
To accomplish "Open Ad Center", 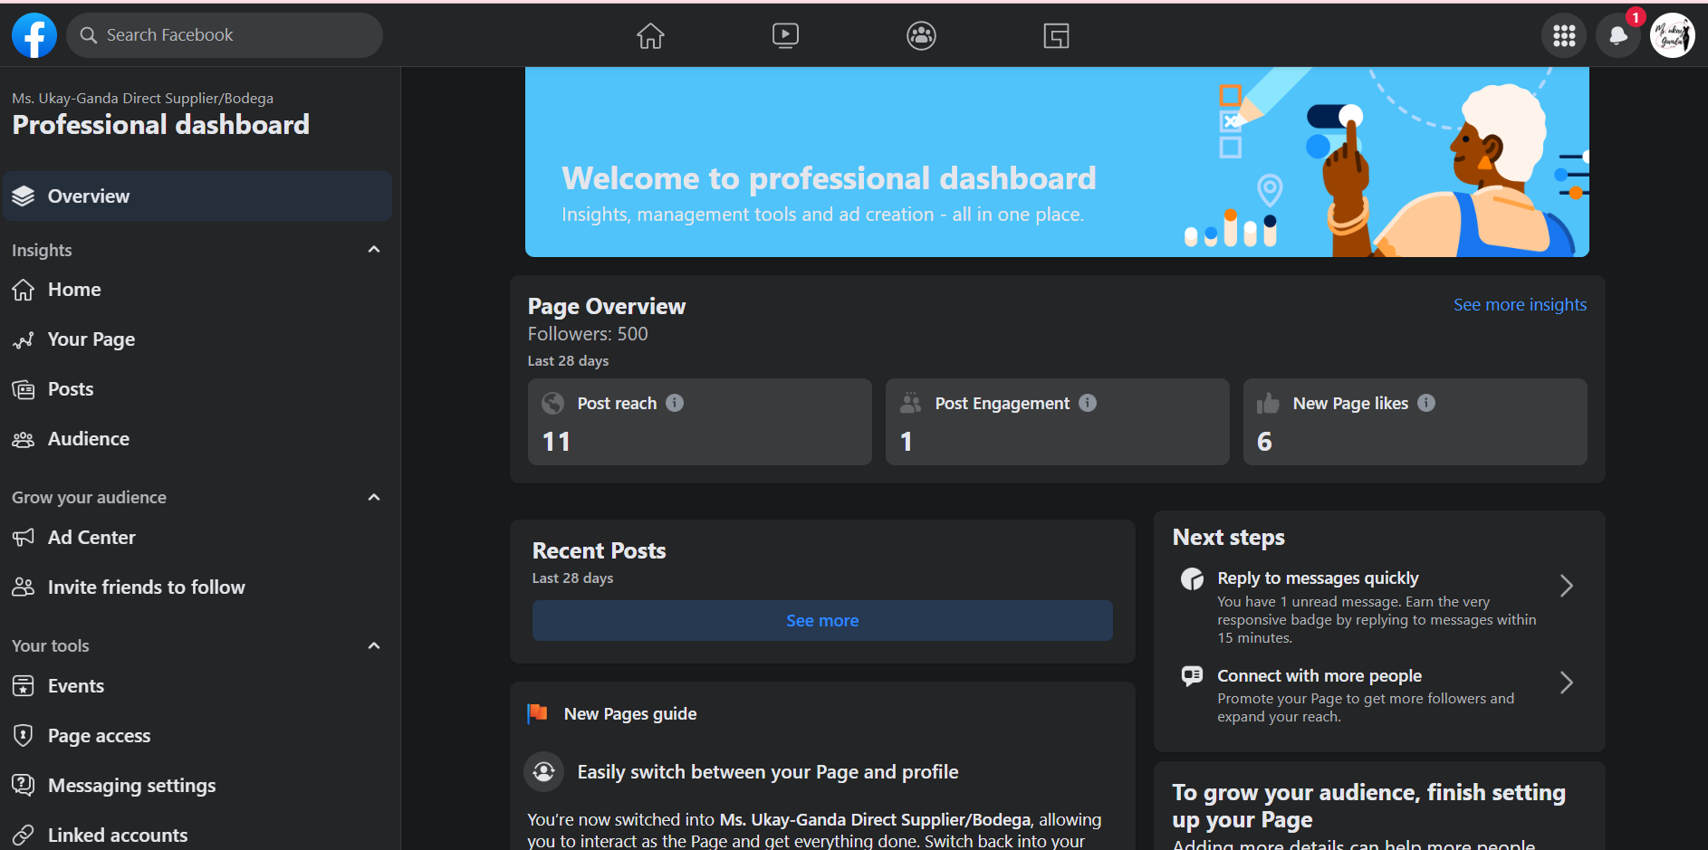I will pyautogui.click(x=197, y=538).
